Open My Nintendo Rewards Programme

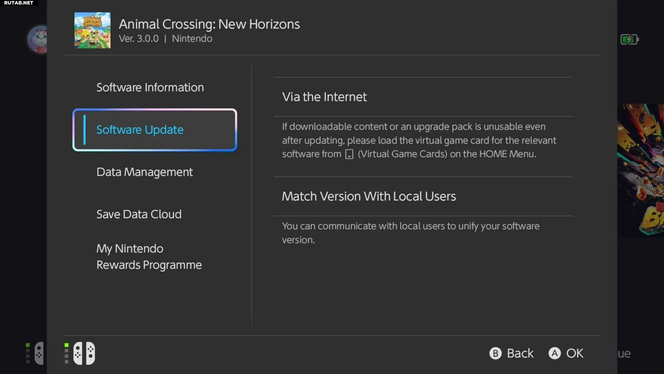tap(149, 257)
